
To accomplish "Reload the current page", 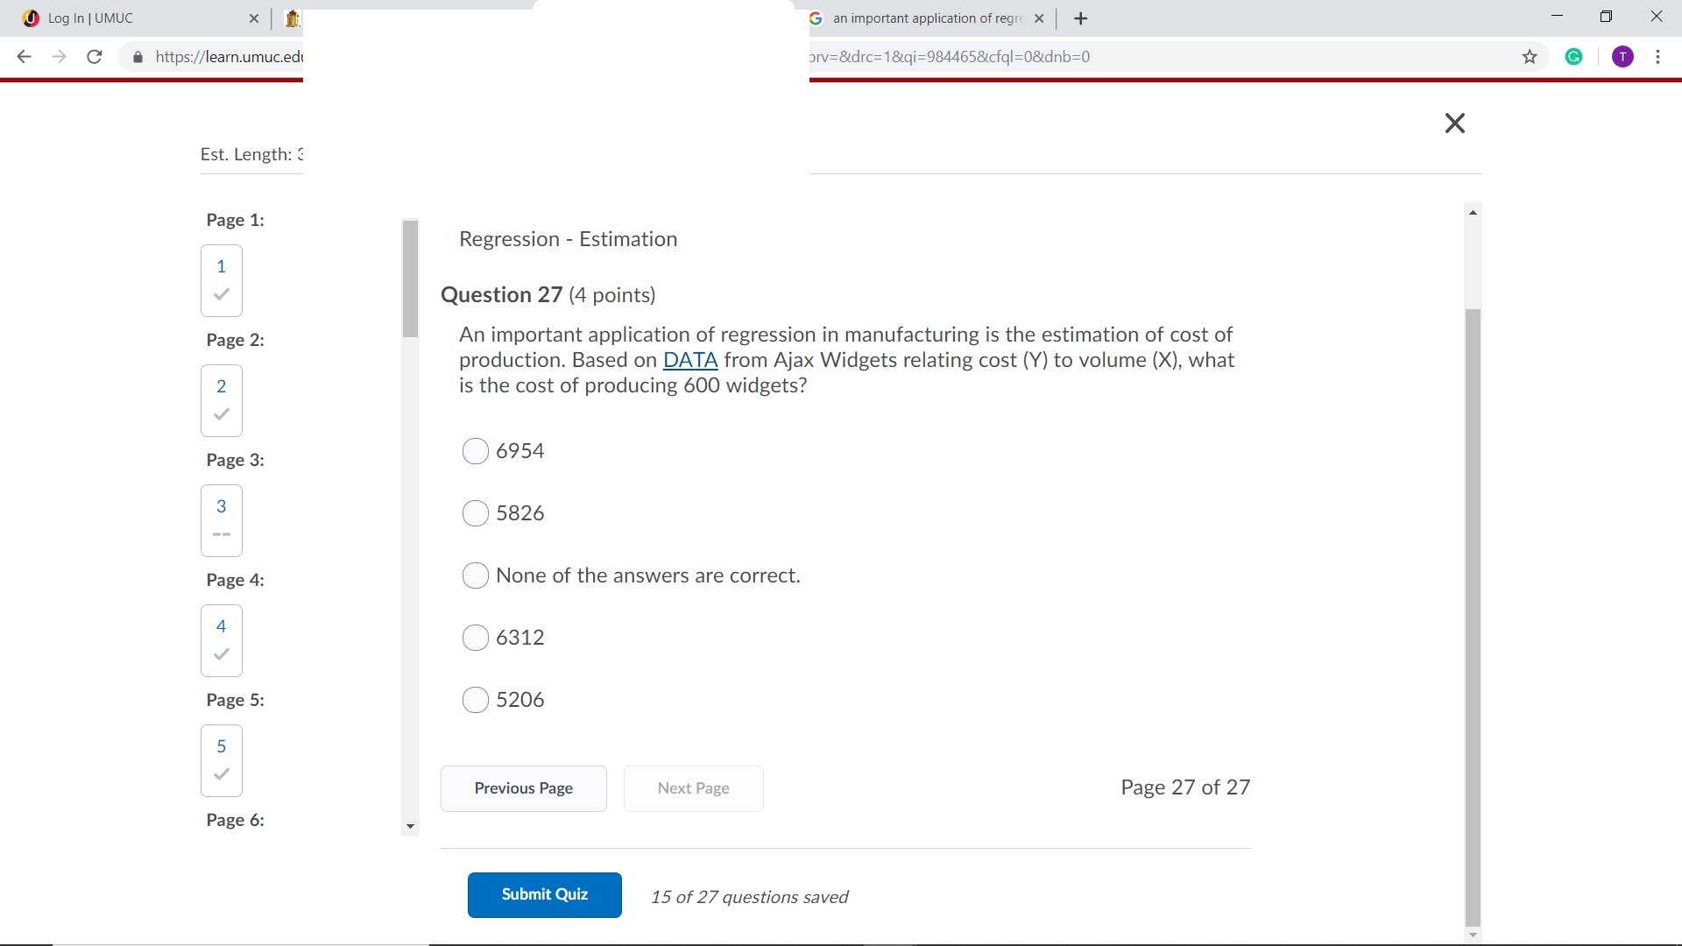I will [94, 56].
